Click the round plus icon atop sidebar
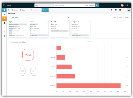The height and width of the screenshot is (98, 133). (x=4, y=10)
